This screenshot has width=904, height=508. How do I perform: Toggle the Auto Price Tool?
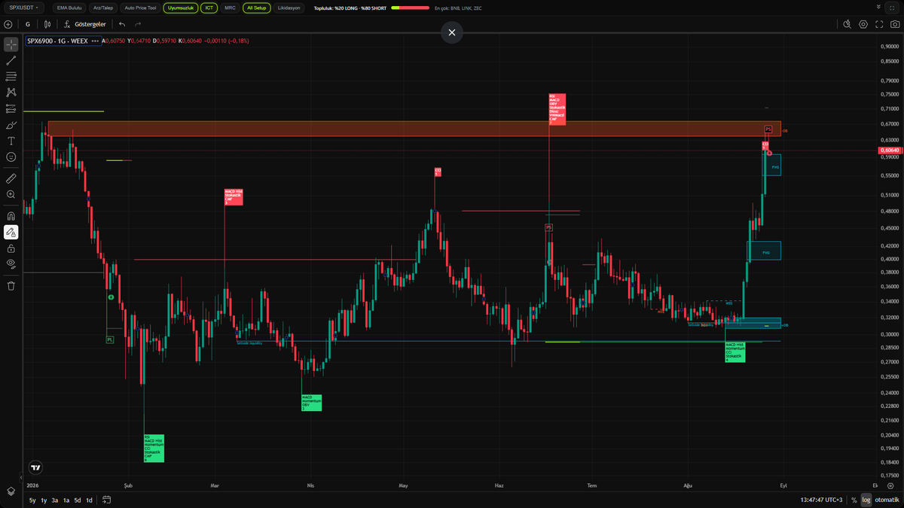point(141,8)
